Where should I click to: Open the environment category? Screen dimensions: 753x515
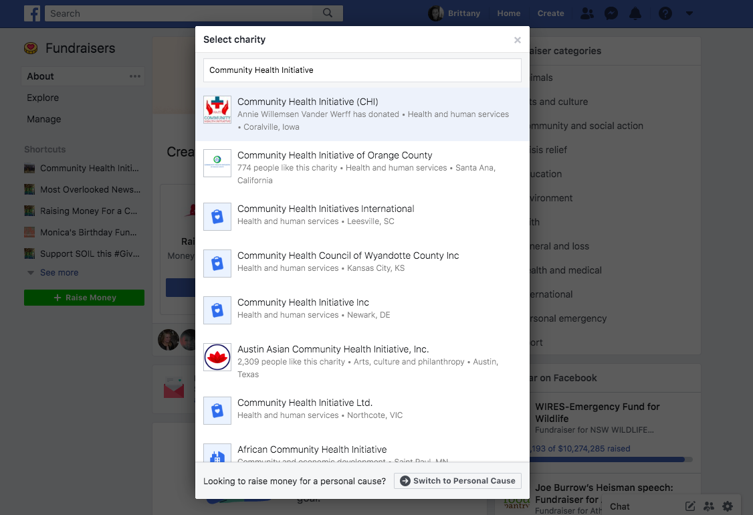click(551, 198)
